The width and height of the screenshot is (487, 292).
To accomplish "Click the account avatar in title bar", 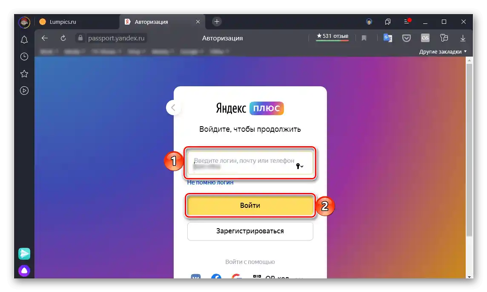I will point(369,22).
